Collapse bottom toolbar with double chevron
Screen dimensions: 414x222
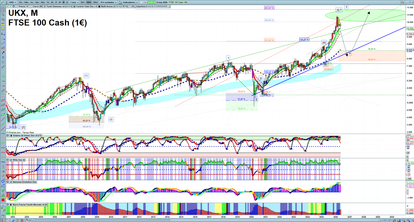(30, 220)
